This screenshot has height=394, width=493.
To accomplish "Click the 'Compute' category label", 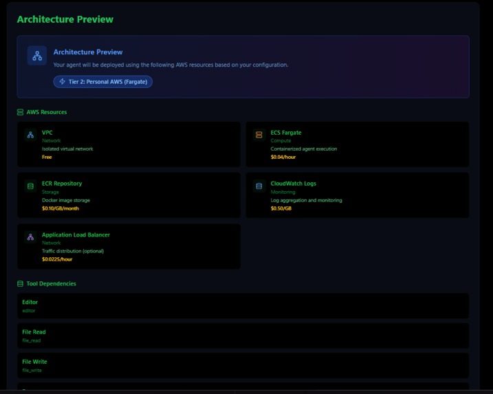I will 281,140.
